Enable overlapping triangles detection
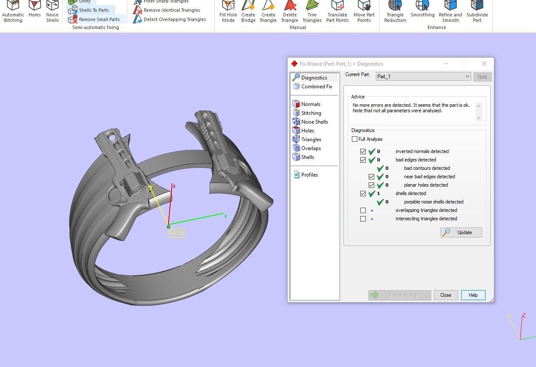The image size is (536, 367). 363,210
